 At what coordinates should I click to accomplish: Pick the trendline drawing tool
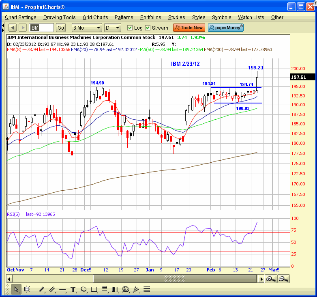click(x=41, y=289)
